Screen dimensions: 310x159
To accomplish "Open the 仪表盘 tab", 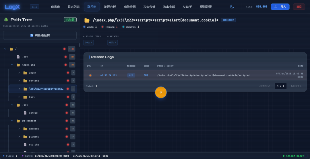I will click(55, 7).
